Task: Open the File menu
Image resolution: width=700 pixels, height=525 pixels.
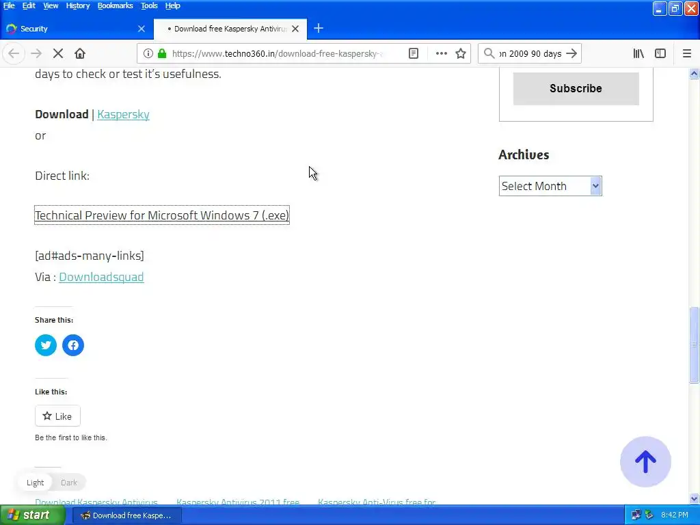Action: pyautogui.click(x=9, y=5)
